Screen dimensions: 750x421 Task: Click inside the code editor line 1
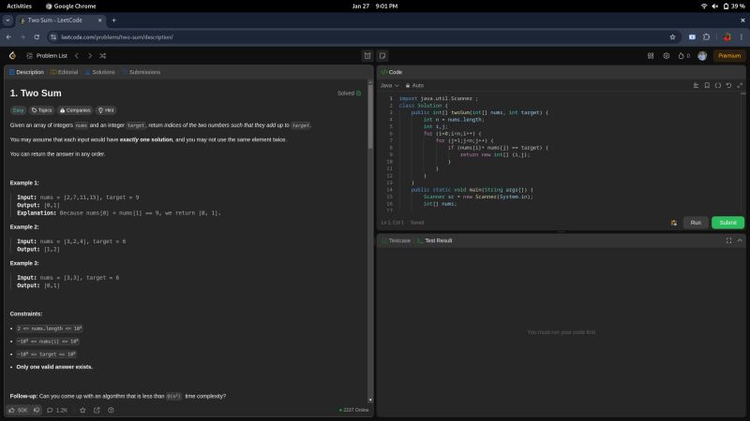coord(439,99)
